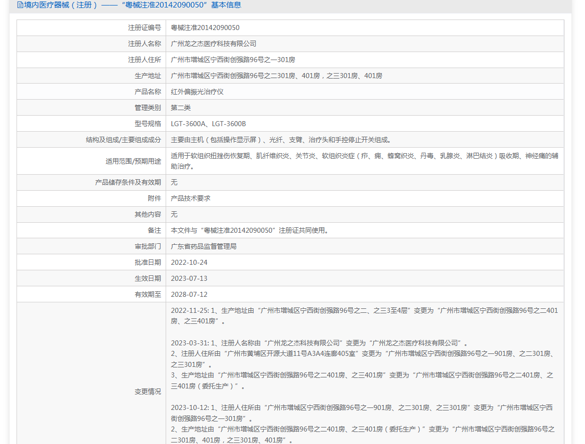Image resolution: width=585 pixels, height=444 pixels.
Task: Click the 其他内容 label cell
Action: pos(92,215)
